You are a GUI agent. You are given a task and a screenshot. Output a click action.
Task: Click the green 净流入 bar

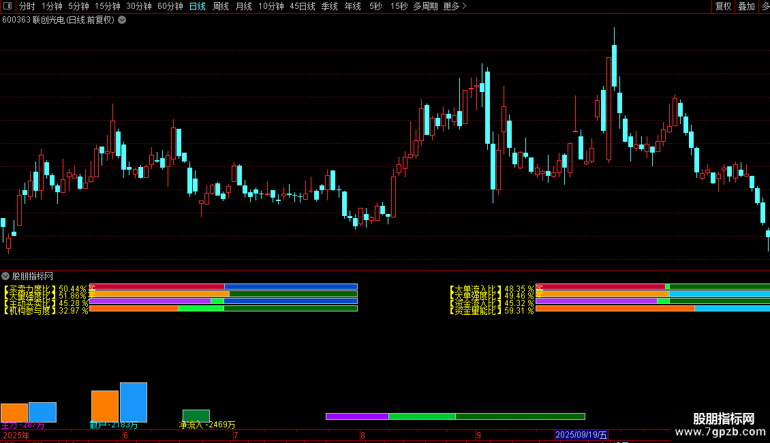tap(196, 416)
